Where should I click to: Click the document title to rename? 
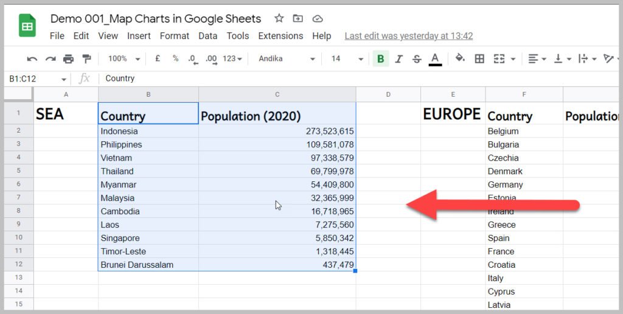pyautogui.click(x=156, y=19)
